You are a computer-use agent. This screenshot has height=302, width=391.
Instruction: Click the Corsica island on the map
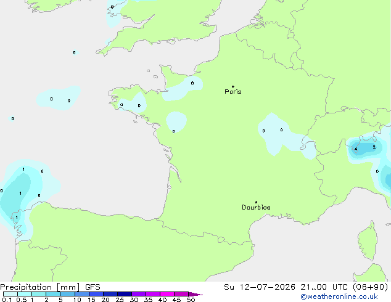tap(368, 240)
